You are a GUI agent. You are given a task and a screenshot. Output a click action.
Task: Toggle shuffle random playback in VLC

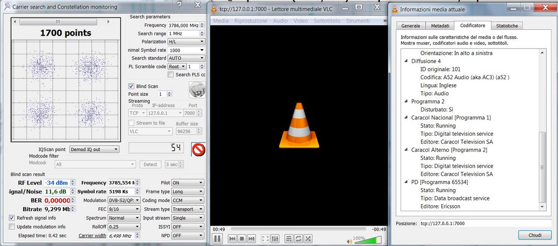(308, 239)
